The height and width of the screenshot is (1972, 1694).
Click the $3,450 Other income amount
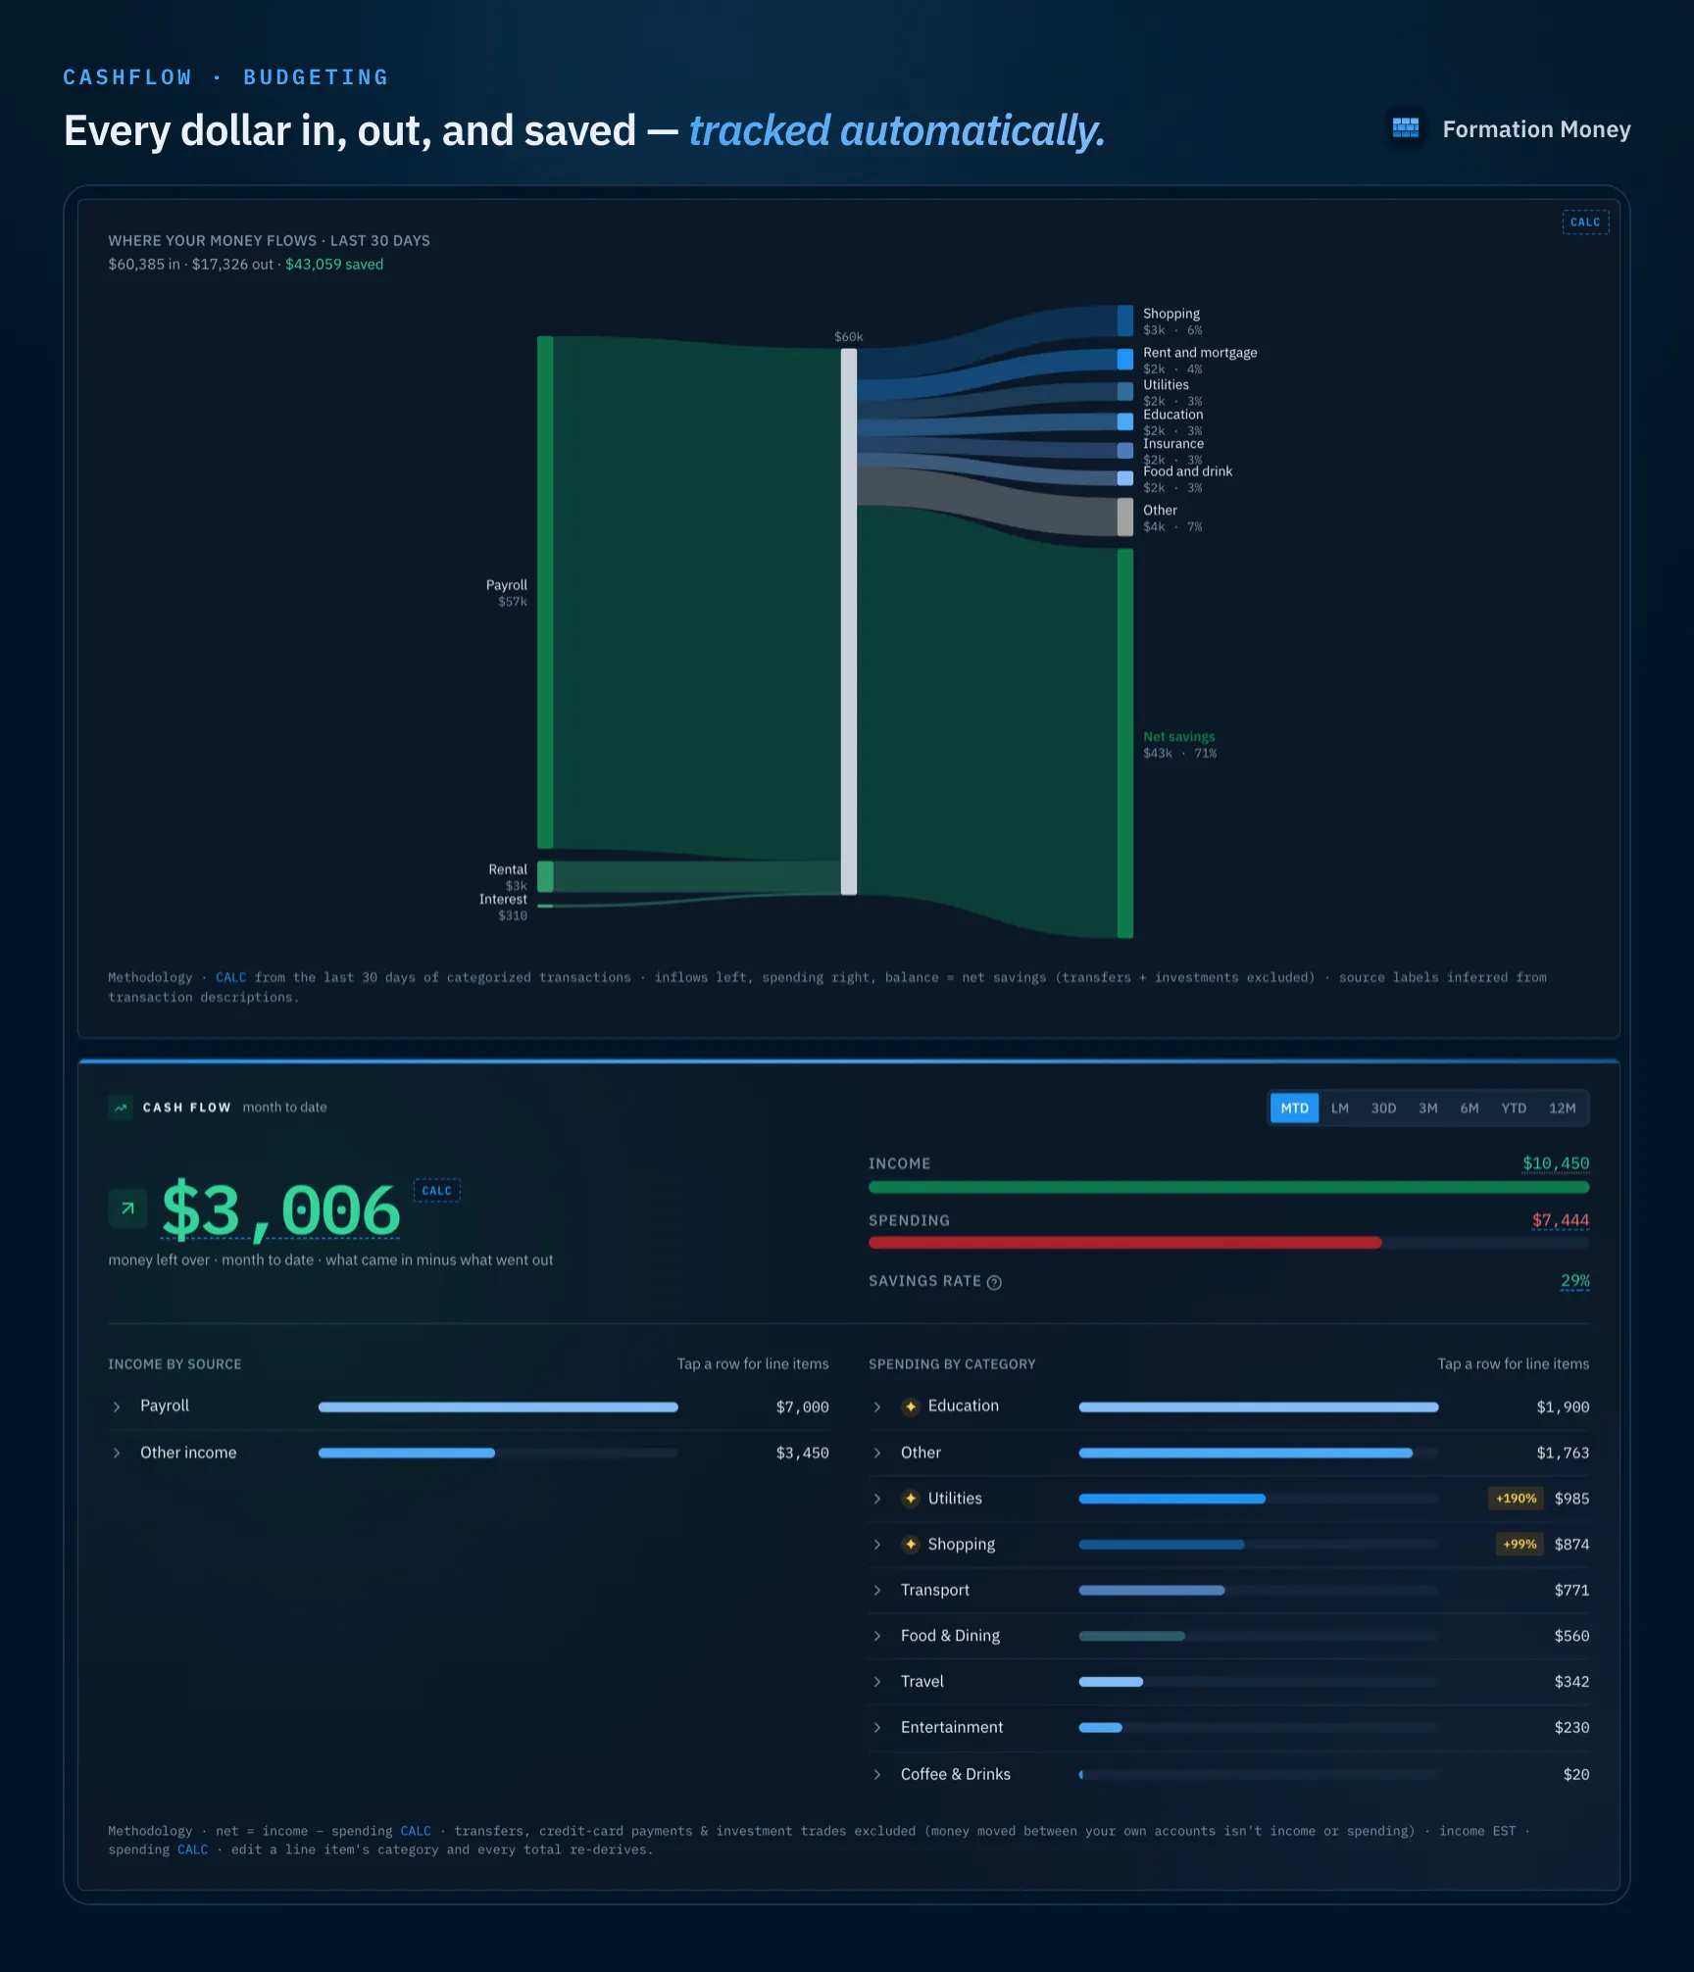802,1454
